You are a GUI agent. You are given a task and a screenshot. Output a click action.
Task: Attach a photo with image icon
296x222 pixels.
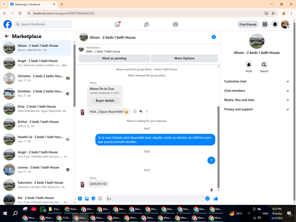pyautogui.click(x=86, y=198)
